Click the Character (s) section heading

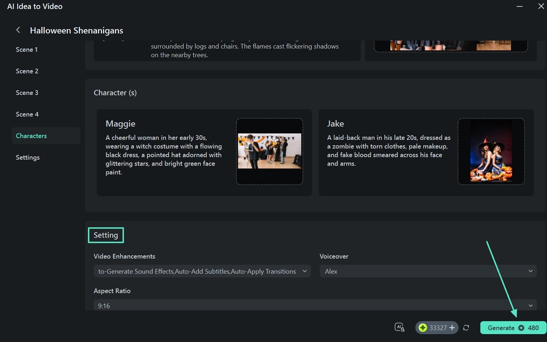point(115,92)
